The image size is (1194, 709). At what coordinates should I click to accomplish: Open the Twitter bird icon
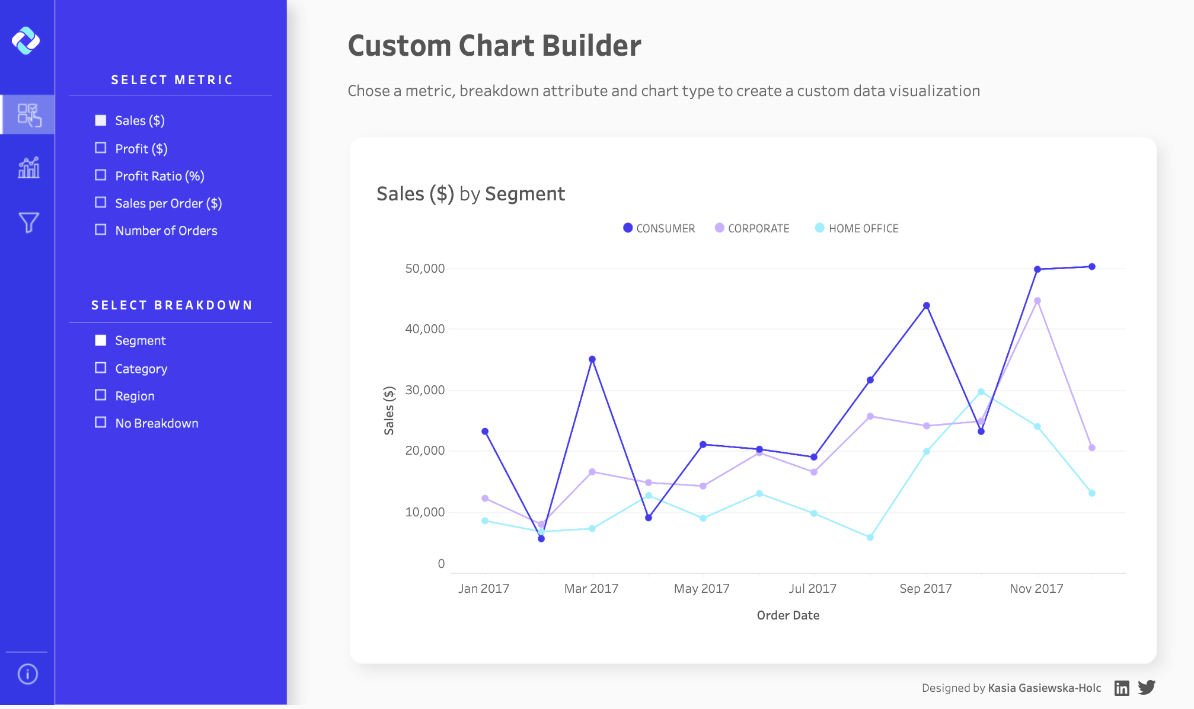(1147, 687)
